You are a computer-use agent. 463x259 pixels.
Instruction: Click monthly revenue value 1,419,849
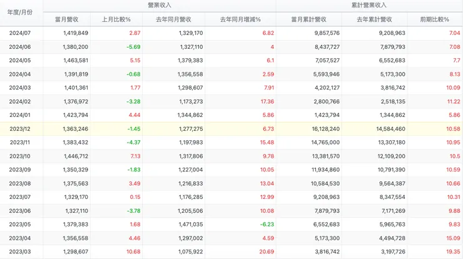pyautogui.click(x=76, y=33)
